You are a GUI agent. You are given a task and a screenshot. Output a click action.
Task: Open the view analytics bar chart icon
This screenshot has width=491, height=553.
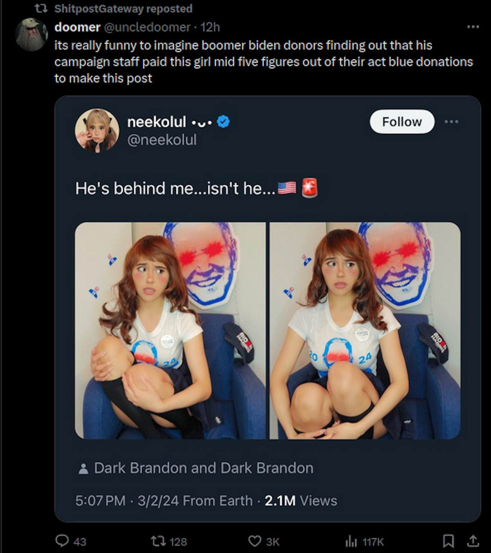pos(351,541)
